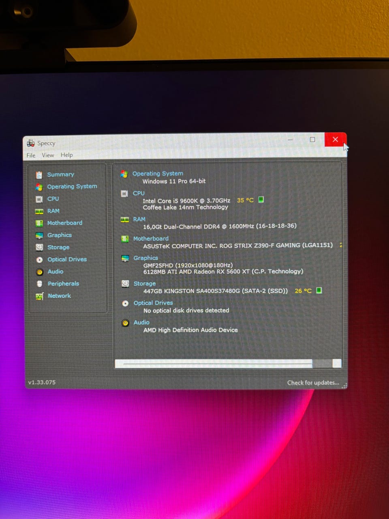Viewport: 389px width, 519px height.
Task: Click the Operating System icon in summary pane
Action: pyautogui.click(x=124, y=174)
